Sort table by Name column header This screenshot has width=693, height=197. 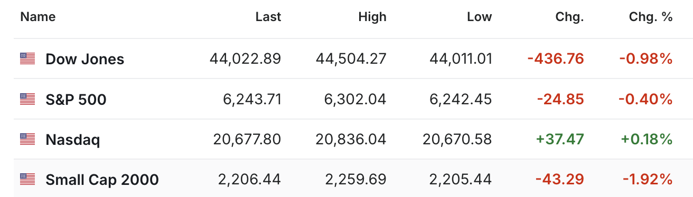pyautogui.click(x=38, y=17)
